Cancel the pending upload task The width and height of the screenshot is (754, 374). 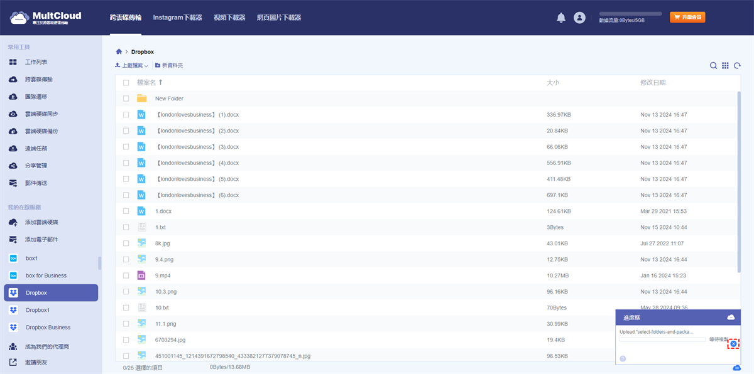(733, 344)
